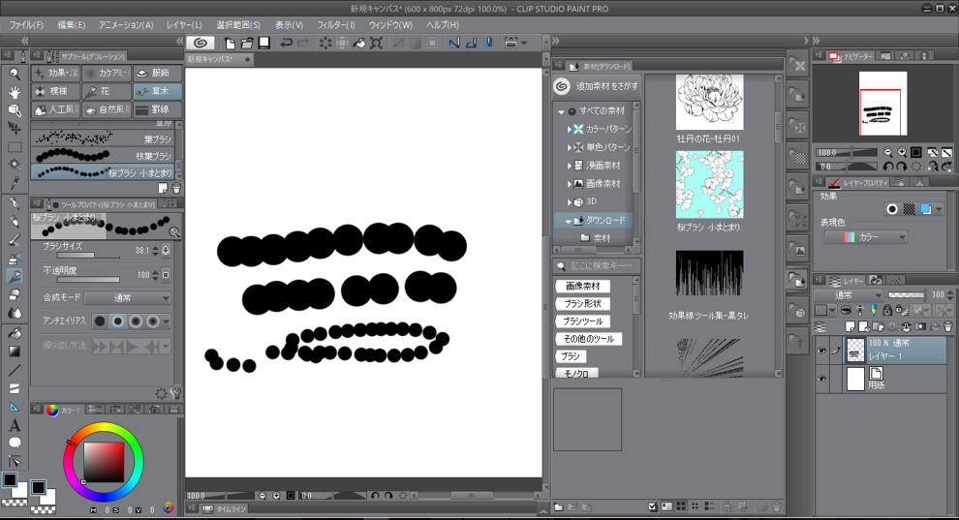
Task: Select the Fill bucket tool
Action: point(15,333)
